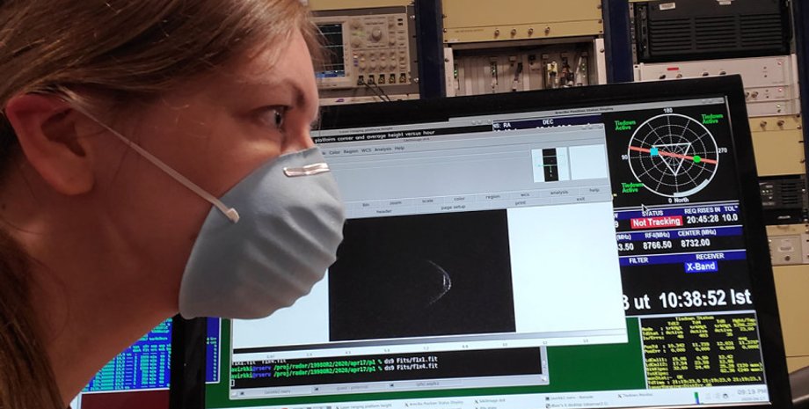Screen dimensions: 809x409
Task: Open the Analysis menu
Action: (x=383, y=150)
